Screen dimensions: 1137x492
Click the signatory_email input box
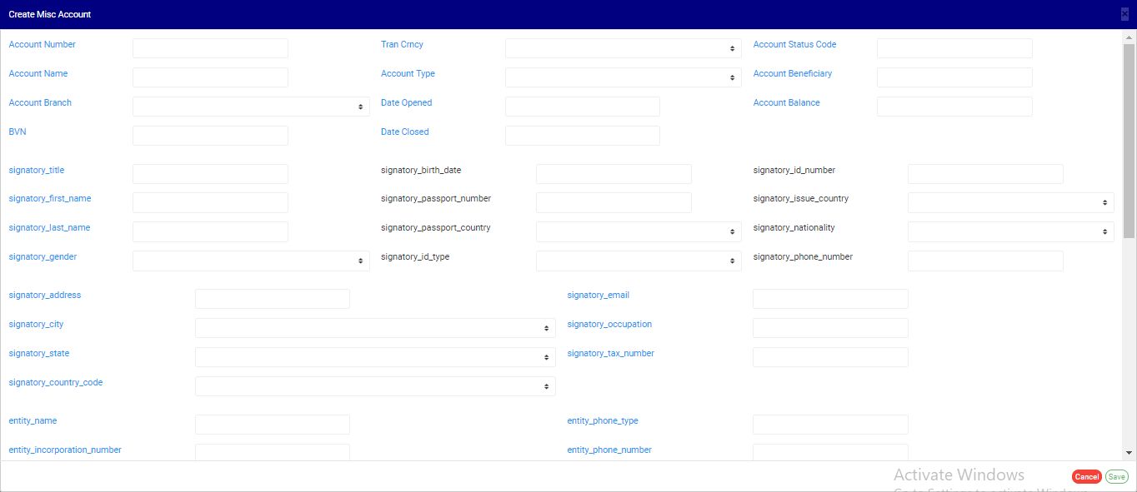pyautogui.click(x=830, y=299)
